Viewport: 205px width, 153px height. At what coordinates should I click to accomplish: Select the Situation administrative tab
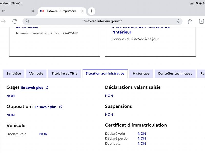[x=105, y=73]
